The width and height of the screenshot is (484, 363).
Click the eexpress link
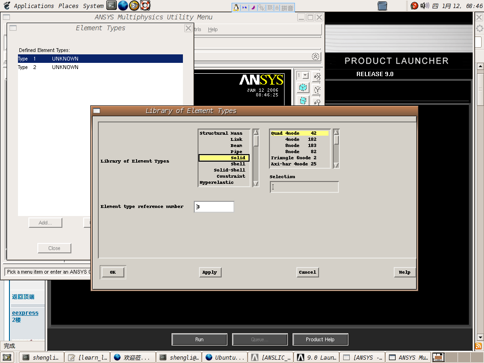click(25, 313)
